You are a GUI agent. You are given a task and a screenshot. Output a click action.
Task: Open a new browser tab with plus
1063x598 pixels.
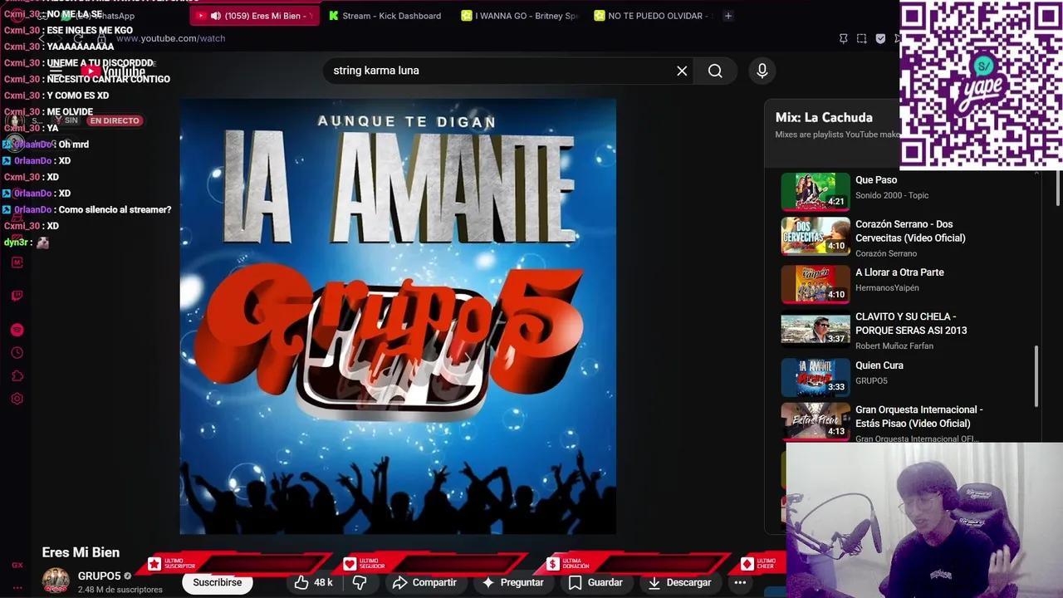728,16
